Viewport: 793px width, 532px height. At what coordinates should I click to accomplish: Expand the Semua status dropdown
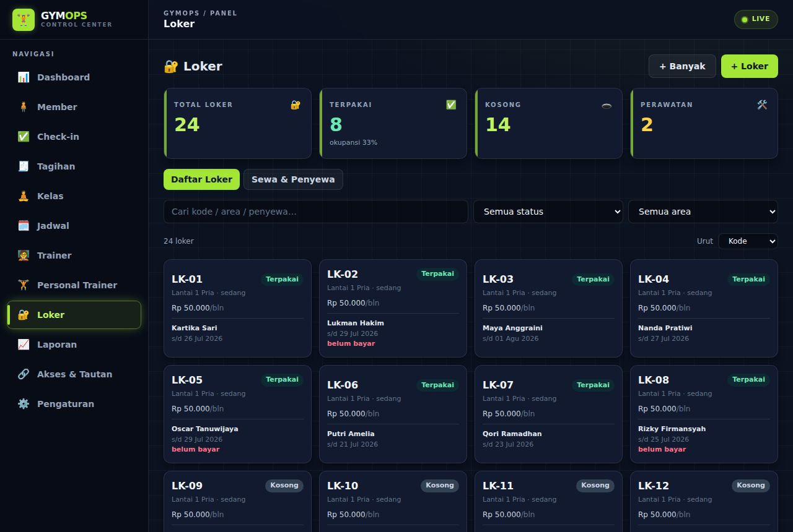(548, 212)
